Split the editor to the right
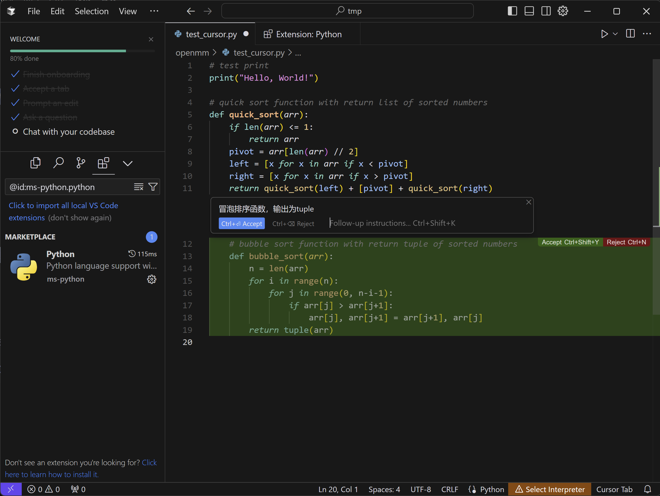Image resolution: width=660 pixels, height=496 pixels. click(x=630, y=34)
